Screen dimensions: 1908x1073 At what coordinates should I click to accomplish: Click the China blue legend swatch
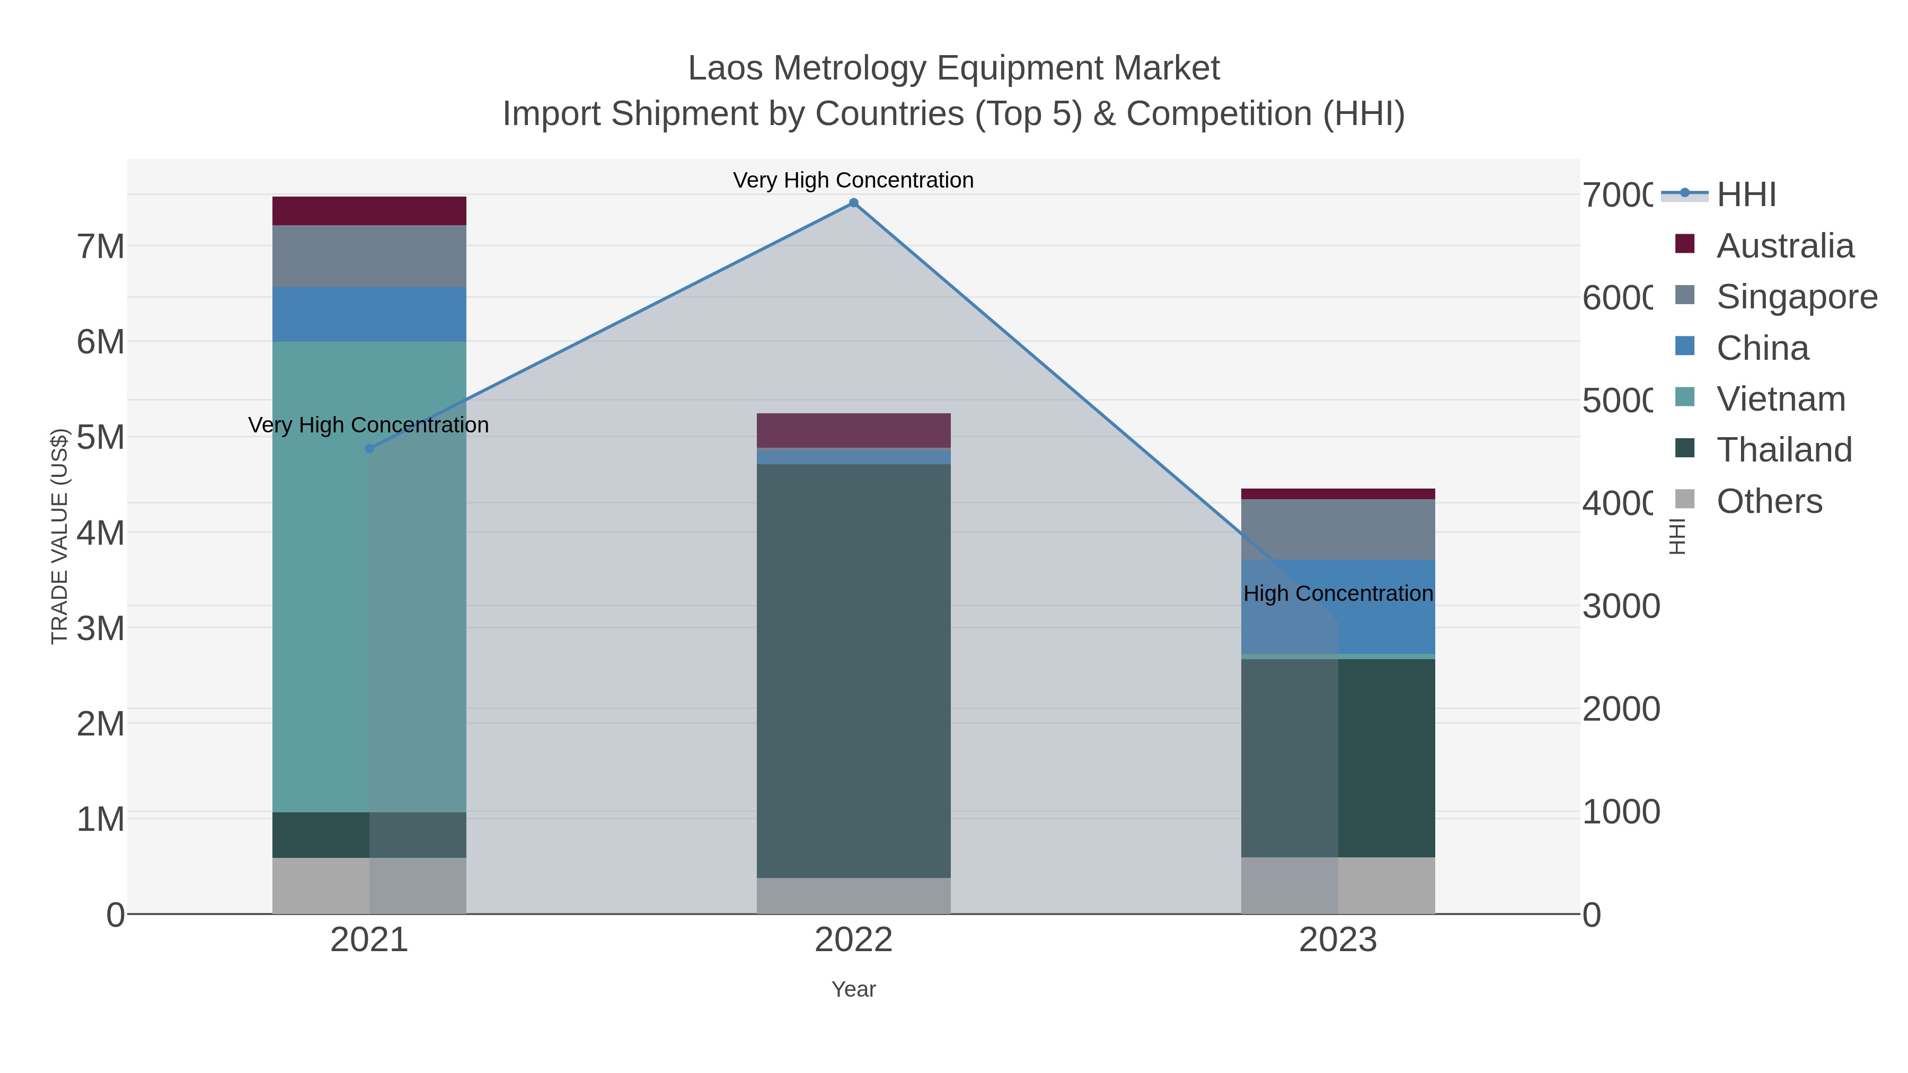pos(1684,346)
